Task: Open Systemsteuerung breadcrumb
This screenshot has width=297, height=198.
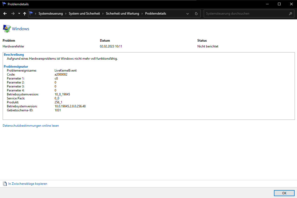Action: click(x=51, y=14)
